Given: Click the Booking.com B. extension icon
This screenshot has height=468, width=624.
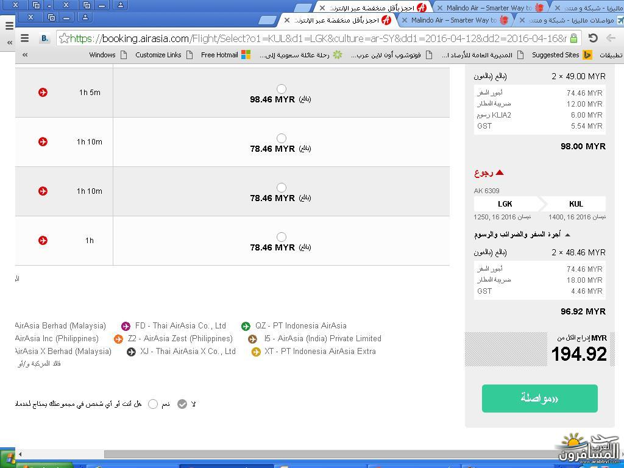Looking at the screenshot, I should point(44,38).
